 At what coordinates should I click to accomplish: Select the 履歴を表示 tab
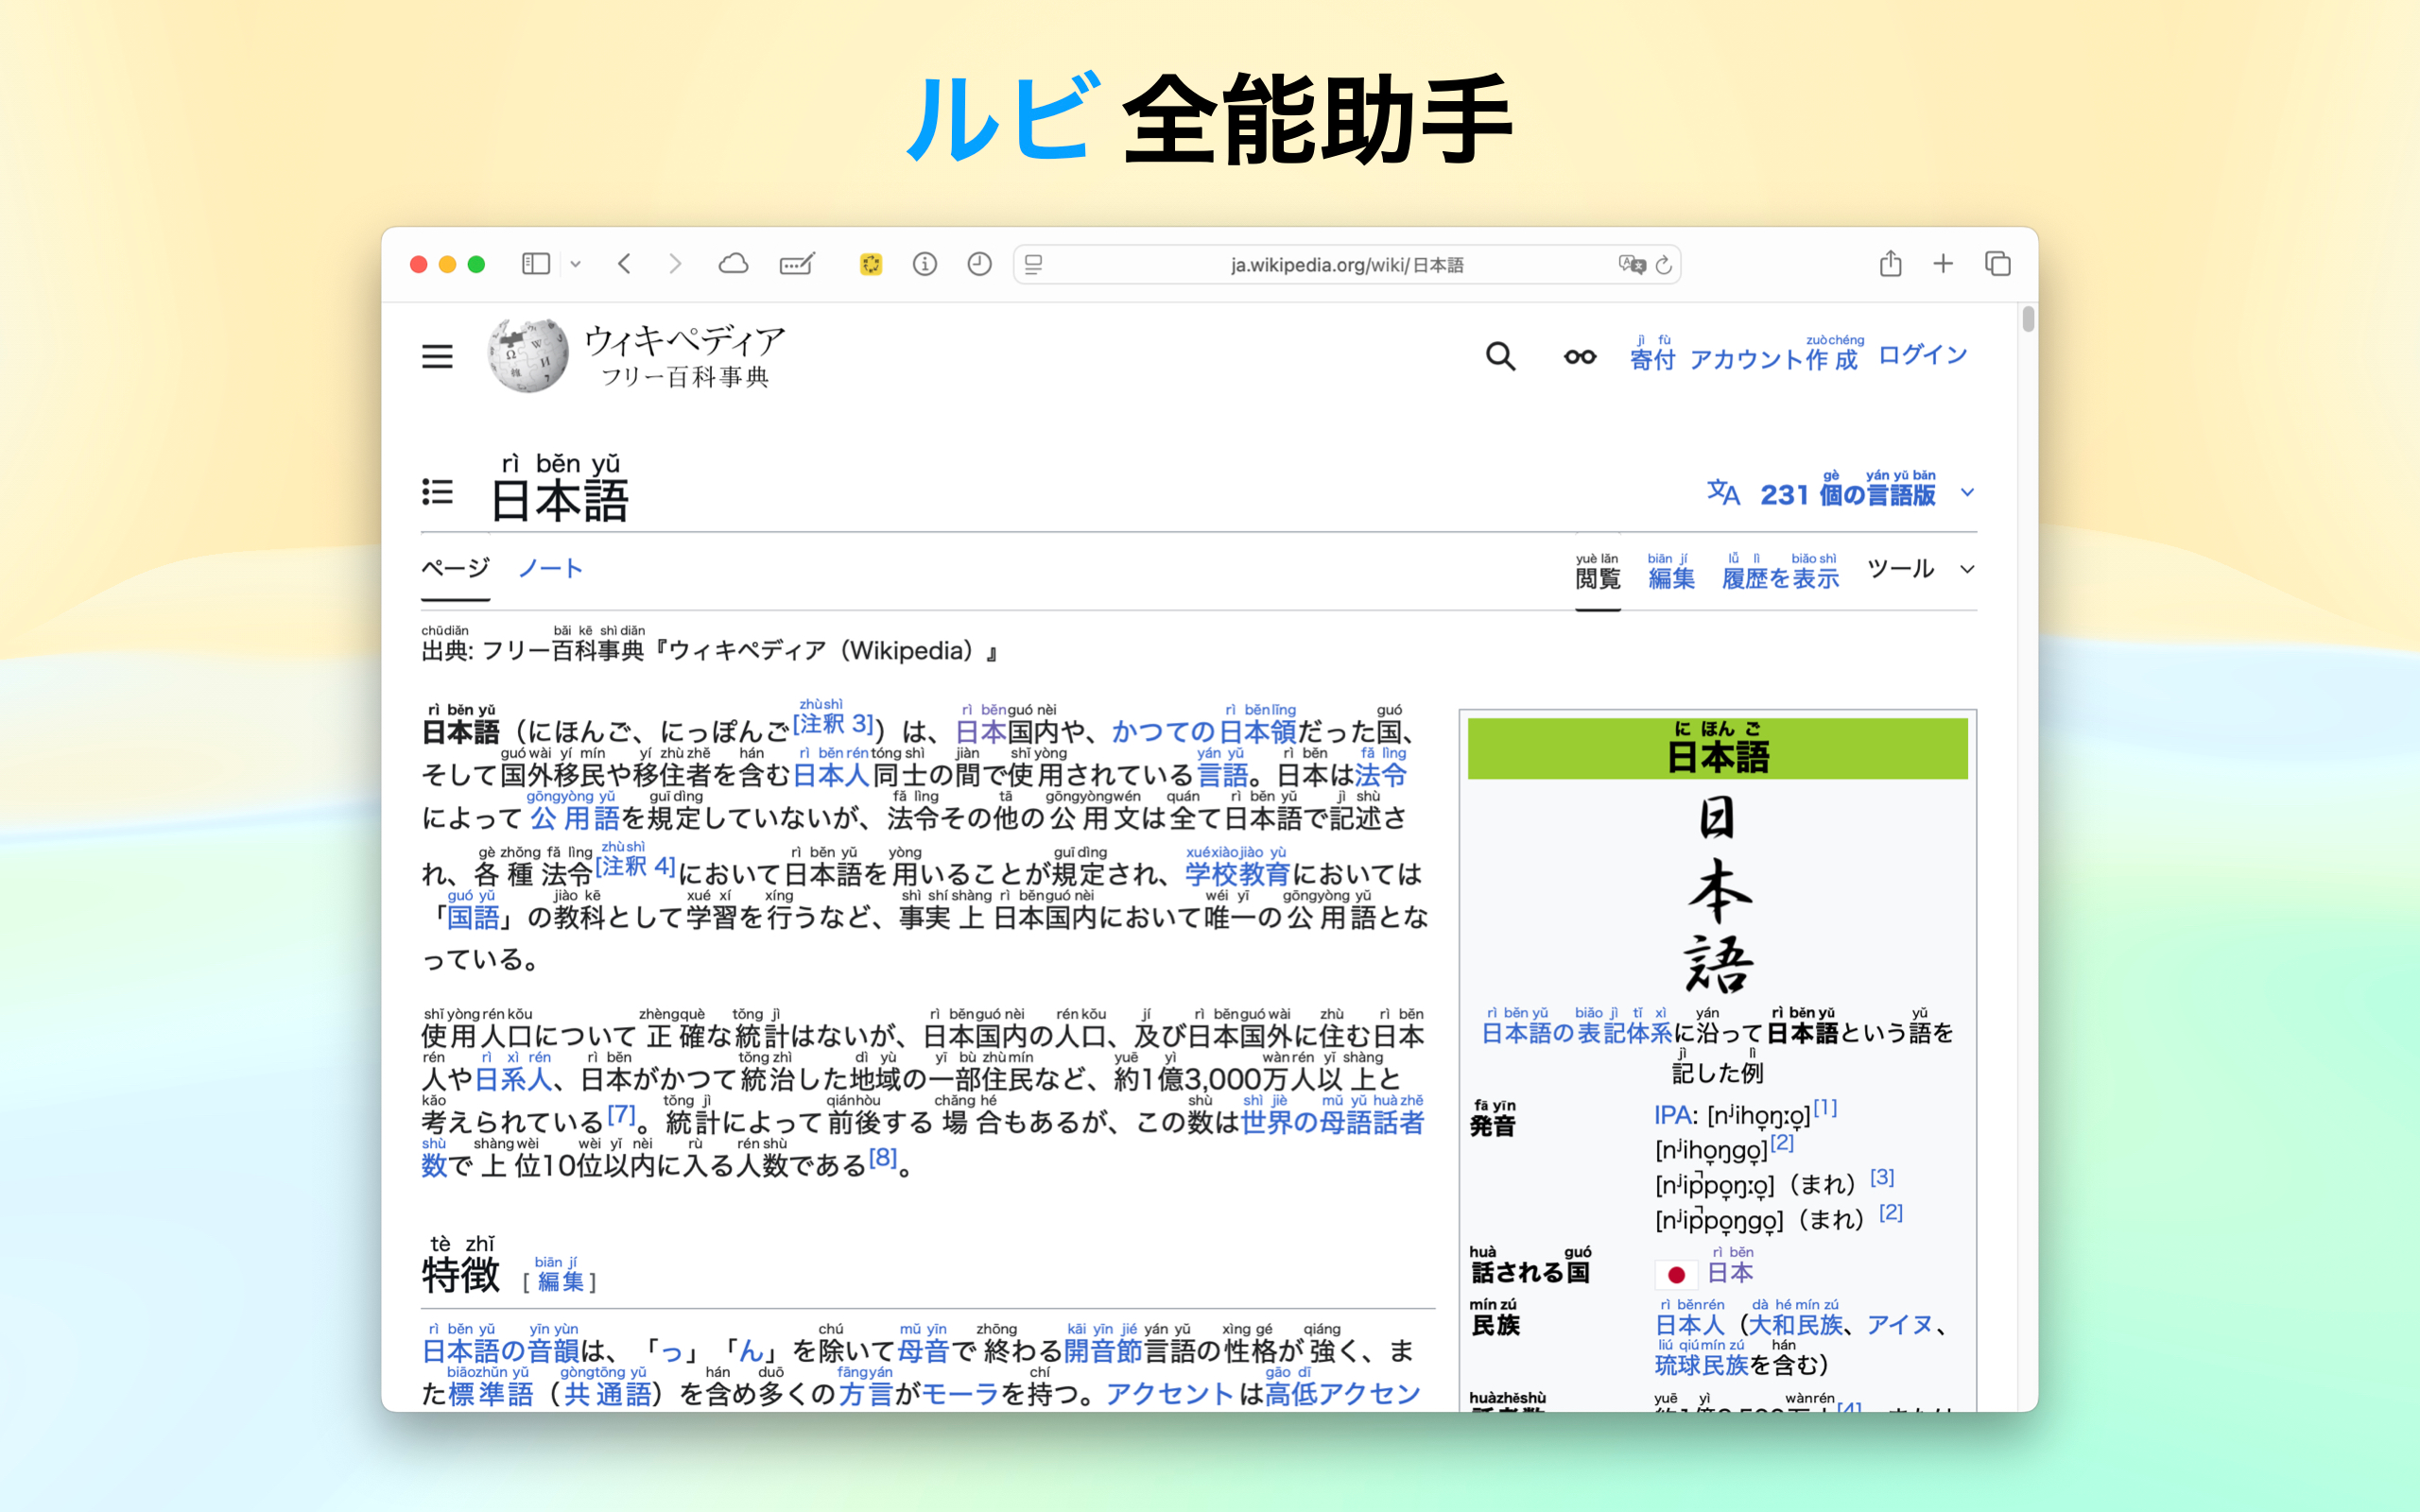(1780, 577)
